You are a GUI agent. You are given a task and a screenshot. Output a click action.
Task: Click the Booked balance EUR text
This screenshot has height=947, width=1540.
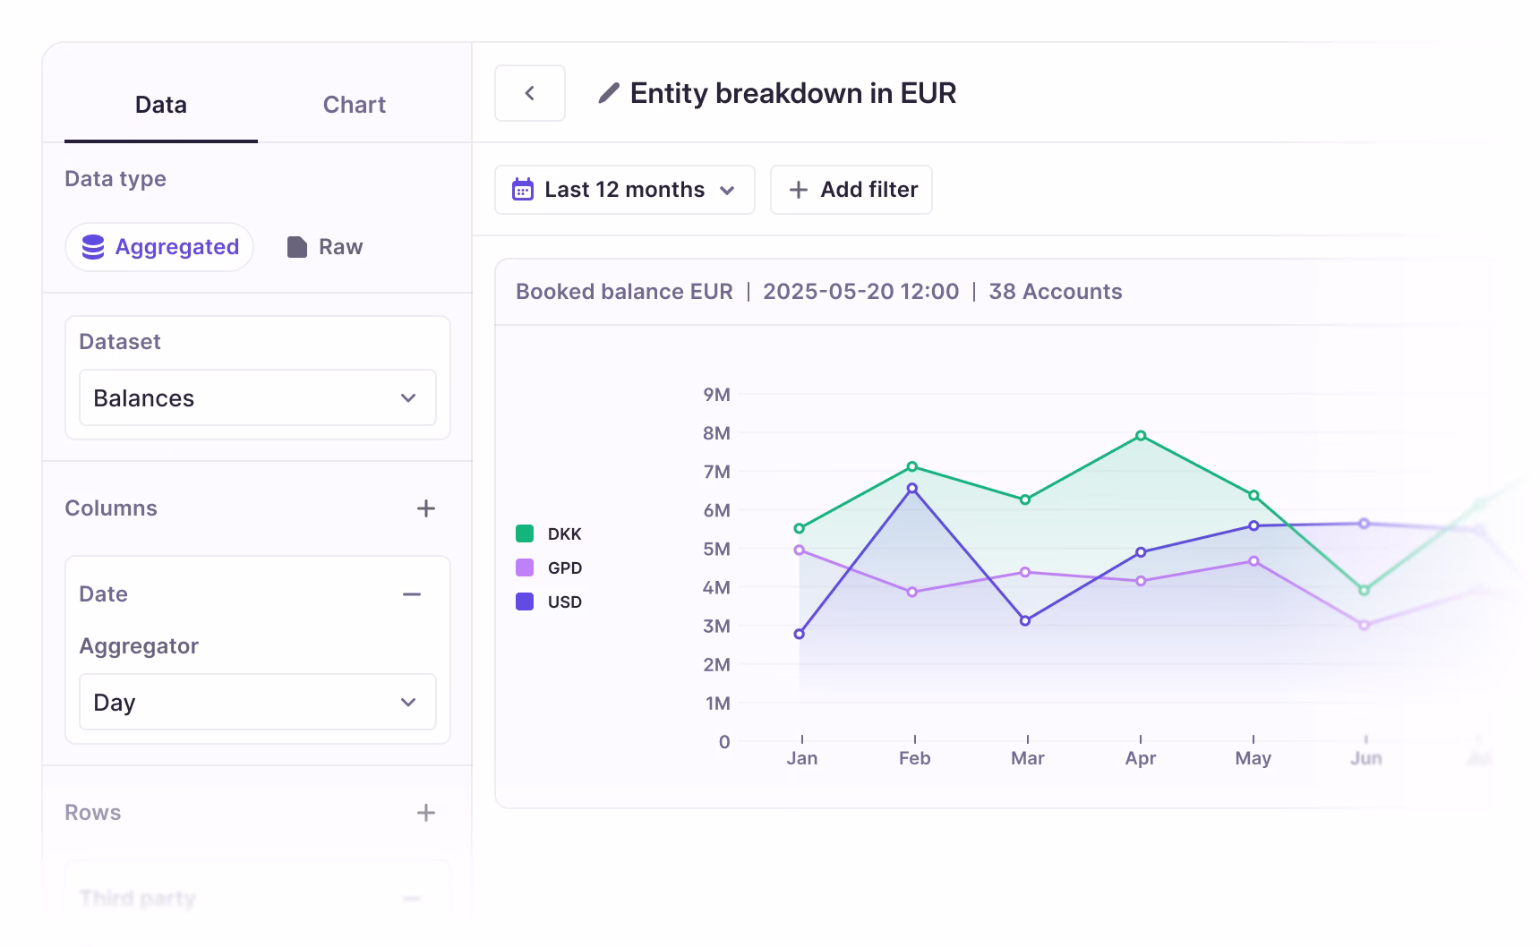click(624, 292)
